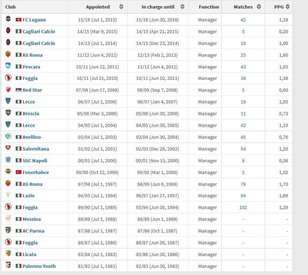Click the Avellino green crest icon

click(x=8, y=136)
